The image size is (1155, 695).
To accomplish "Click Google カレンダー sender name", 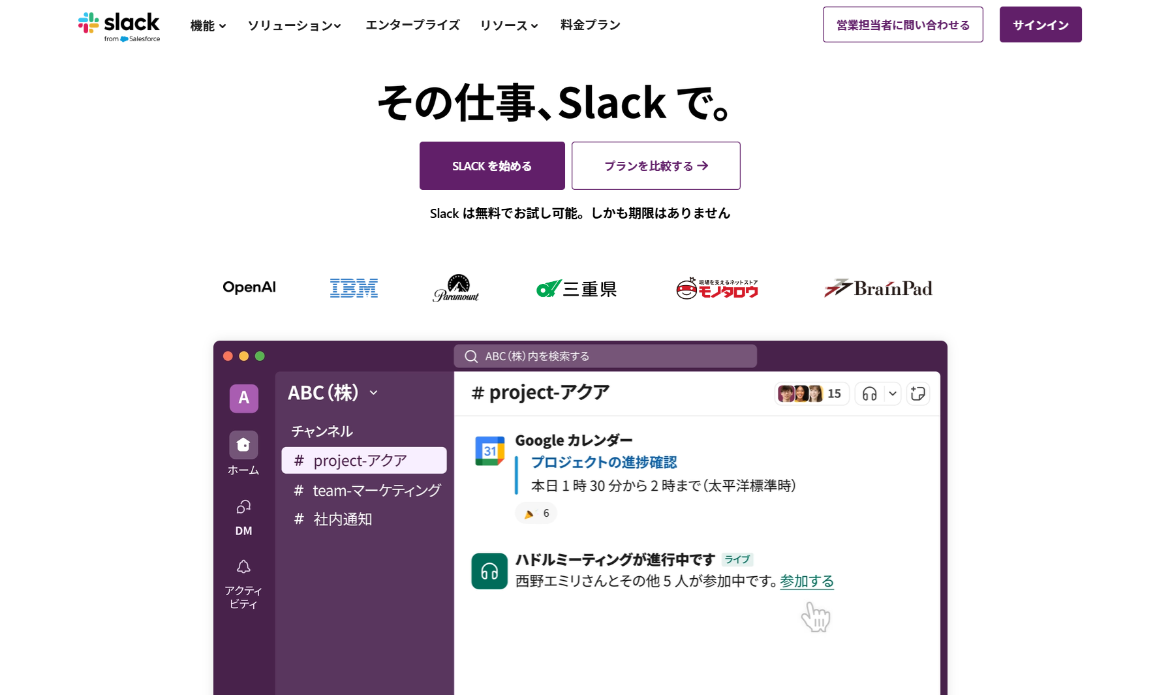I will 574,440.
